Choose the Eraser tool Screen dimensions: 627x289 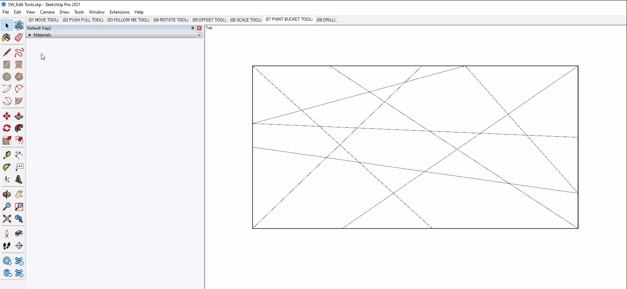[19, 37]
